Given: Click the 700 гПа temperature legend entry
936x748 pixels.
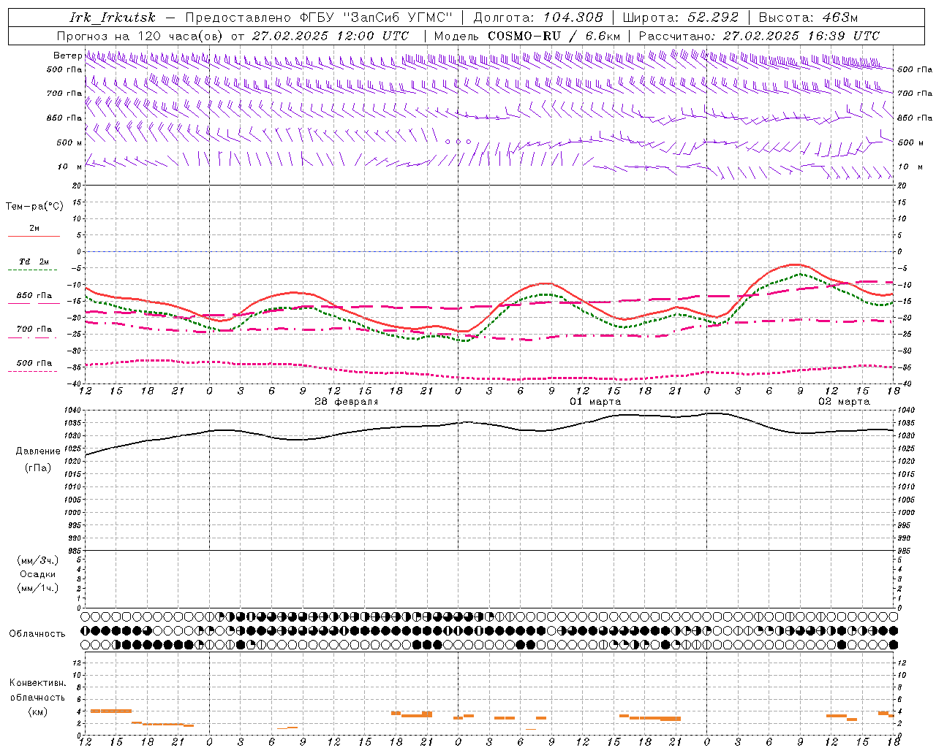Looking at the screenshot, I should (x=34, y=329).
